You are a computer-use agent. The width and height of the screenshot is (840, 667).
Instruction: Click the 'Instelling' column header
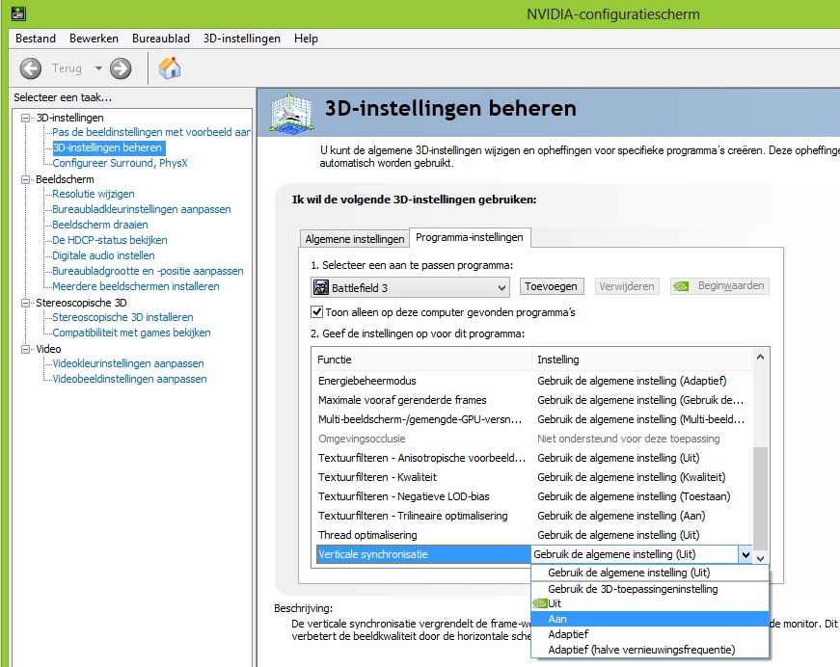(x=642, y=360)
